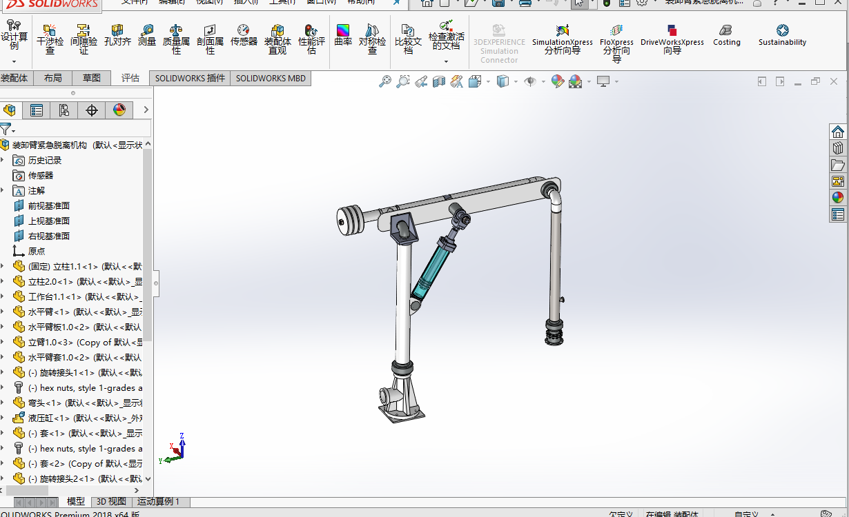Open Custom Properties task pane icon
The height and width of the screenshot is (517, 849).
click(838, 214)
